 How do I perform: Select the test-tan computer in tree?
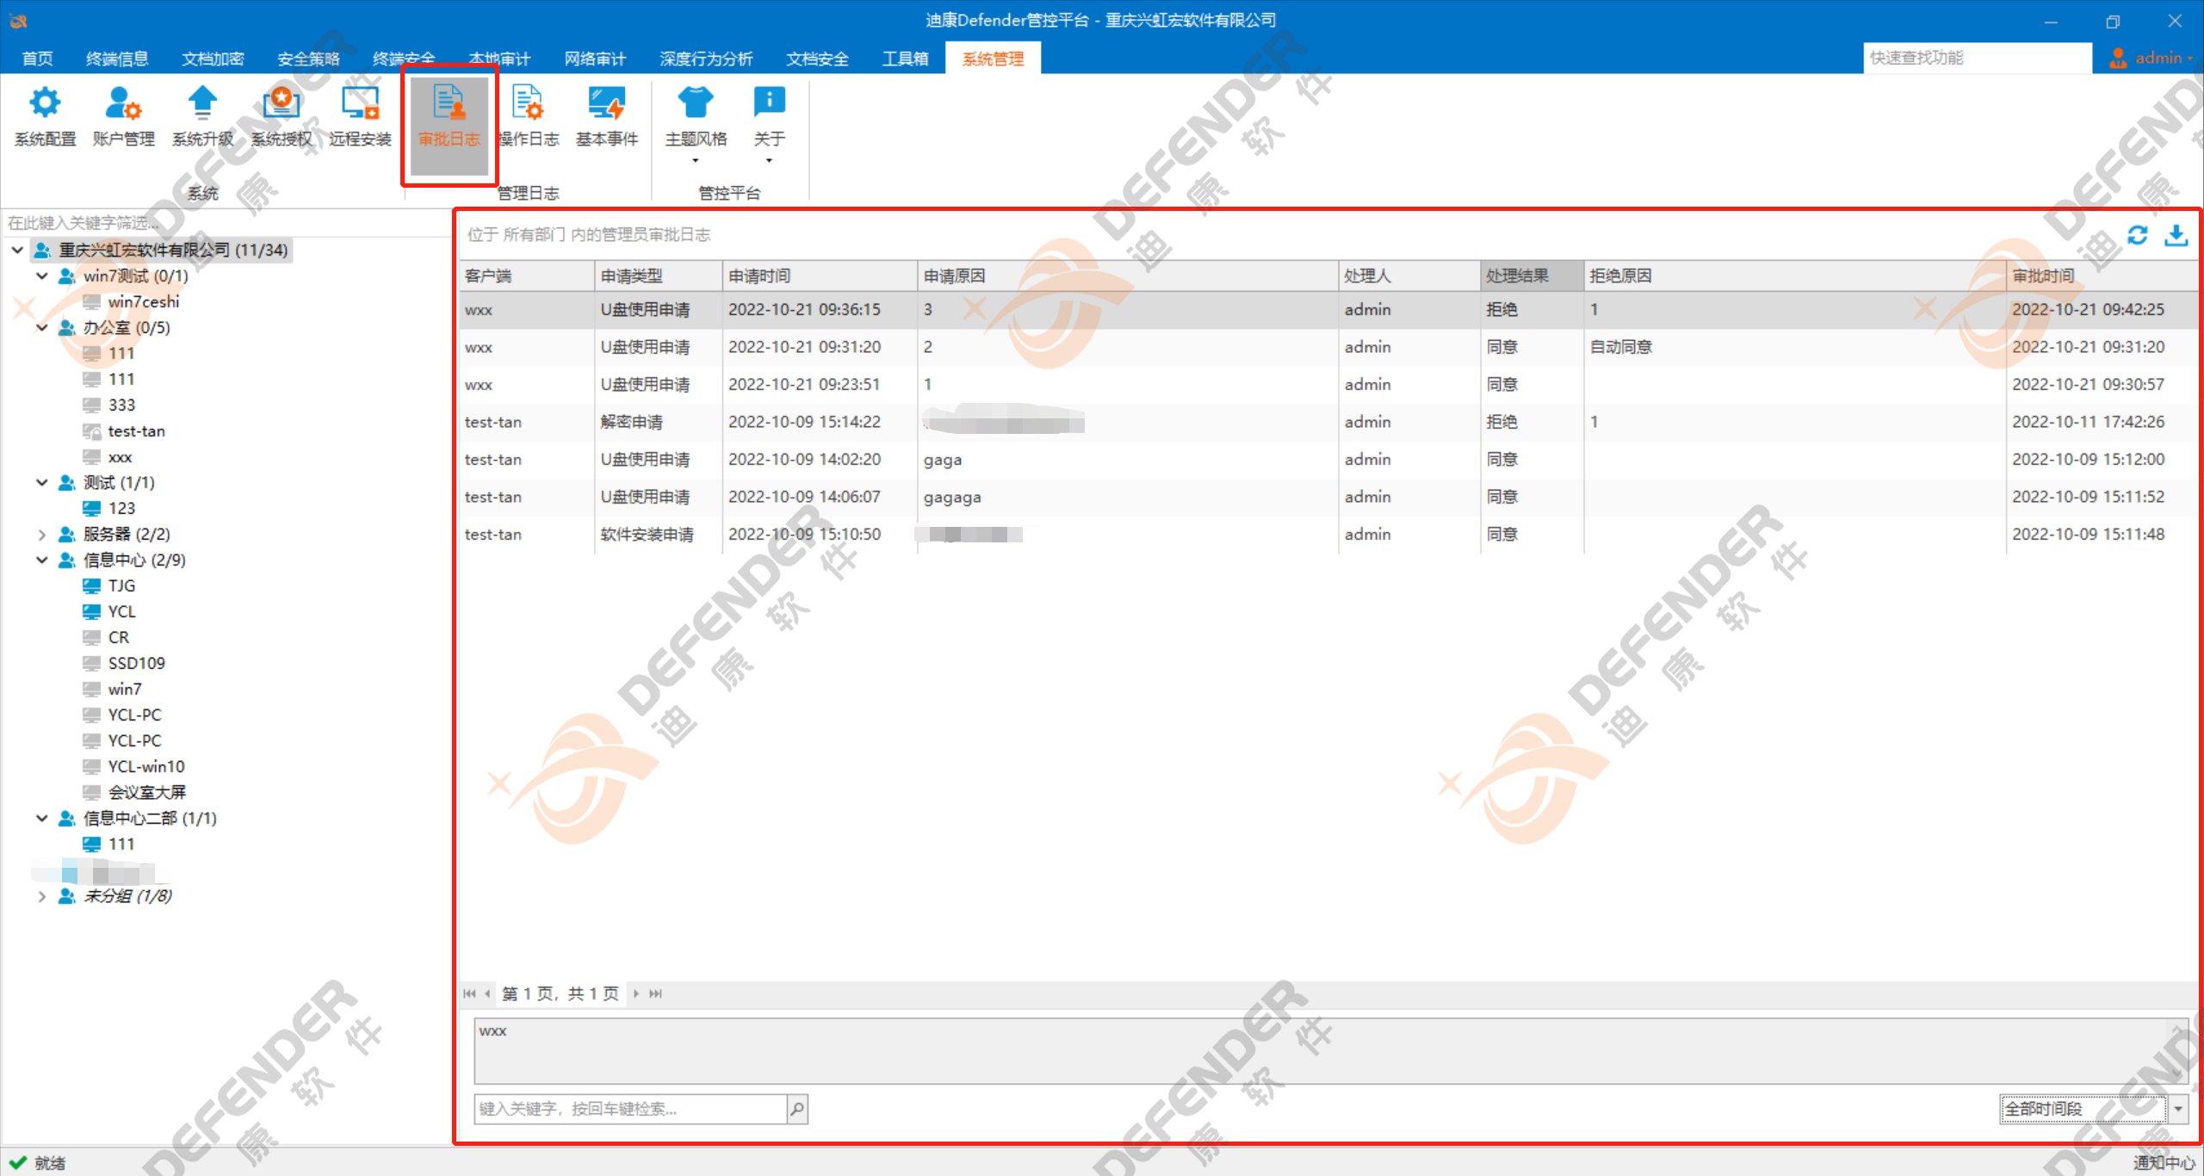[x=136, y=430]
